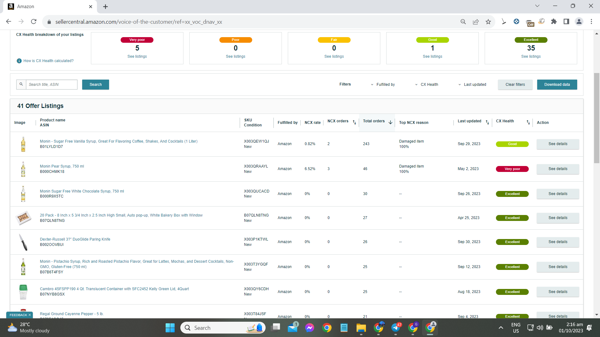The width and height of the screenshot is (600, 337).
Task: Open Monin Sugar Free White Chocolate Syrup listing
Action: [x=82, y=191]
